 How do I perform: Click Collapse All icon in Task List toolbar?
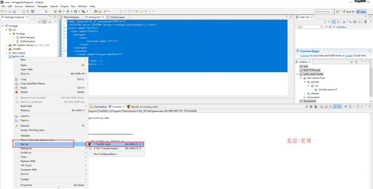tap(360, 22)
